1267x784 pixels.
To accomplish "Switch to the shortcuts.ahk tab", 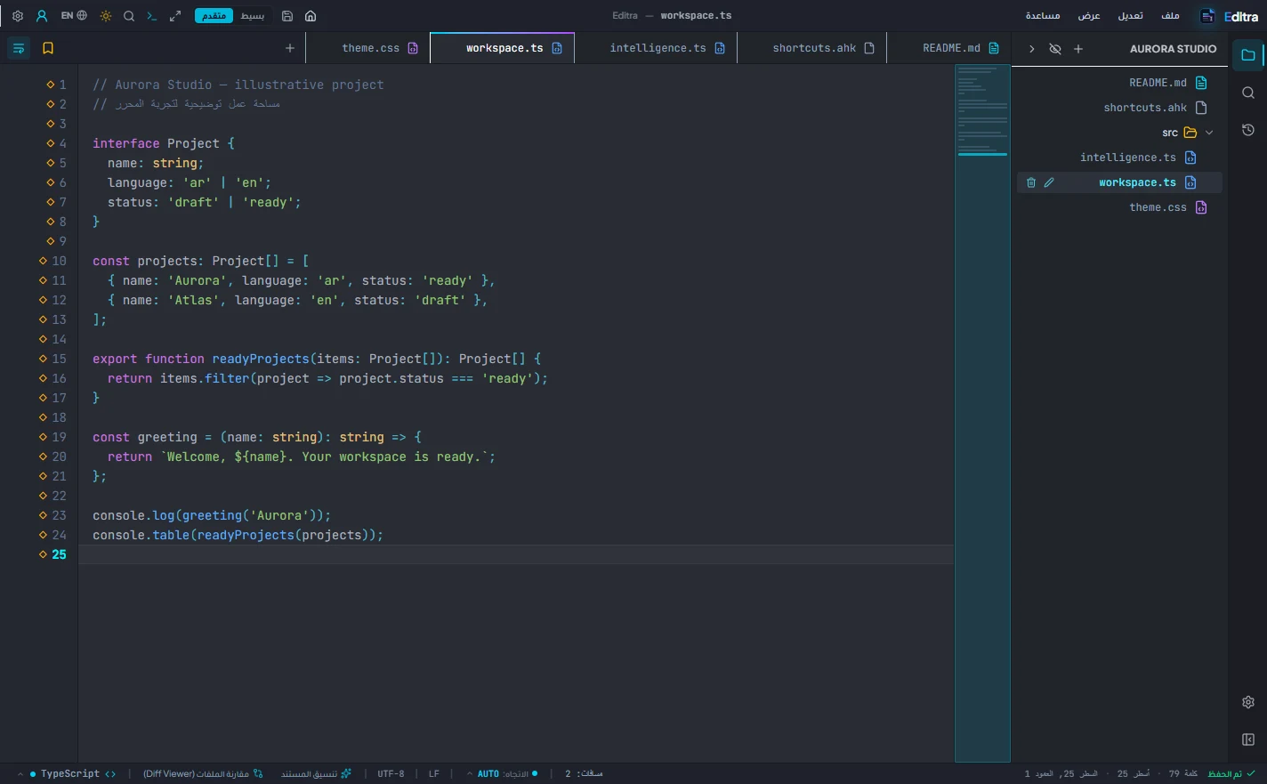I will tap(813, 48).
